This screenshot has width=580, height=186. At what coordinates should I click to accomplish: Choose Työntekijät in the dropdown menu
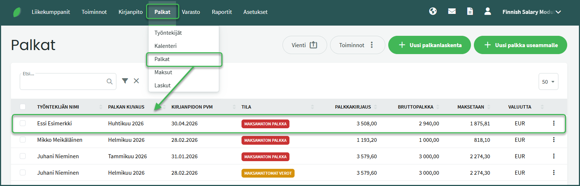pos(168,33)
